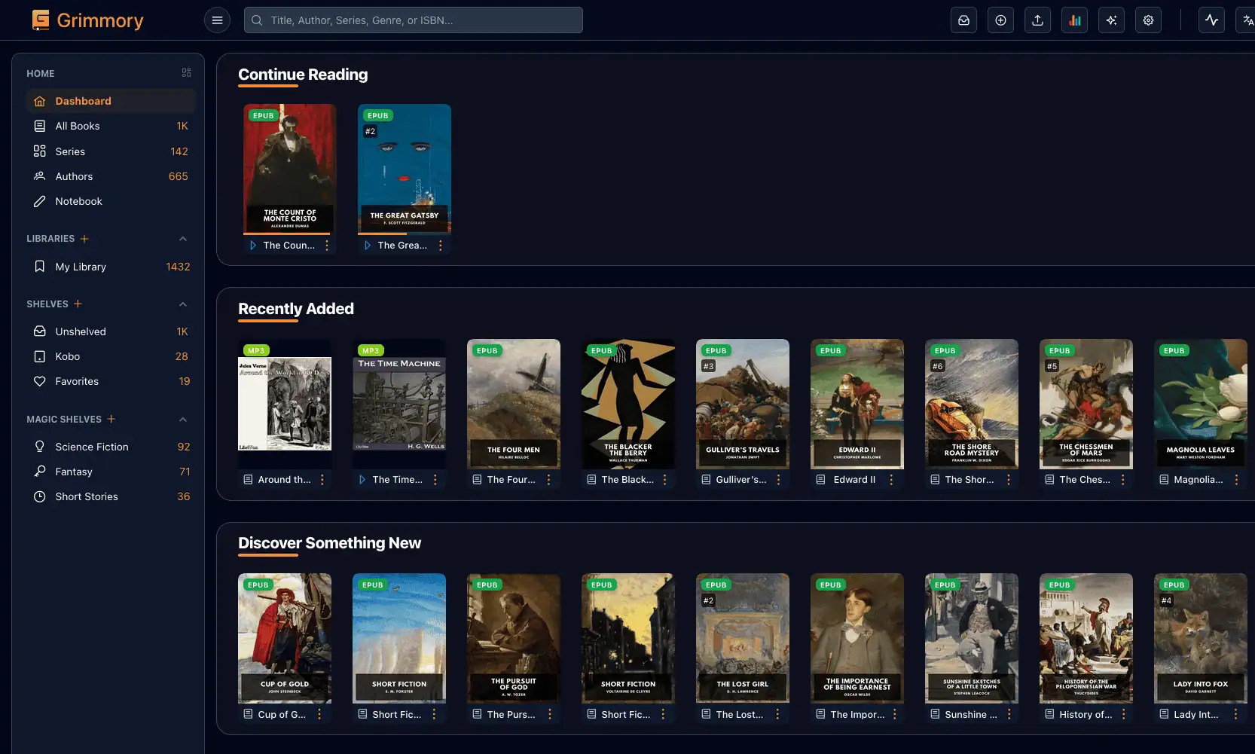Image resolution: width=1255 pixels, height=754 pixels.
Task: Open All Books in sidebar
Action: pyautogui.click(x=110, y=126)
